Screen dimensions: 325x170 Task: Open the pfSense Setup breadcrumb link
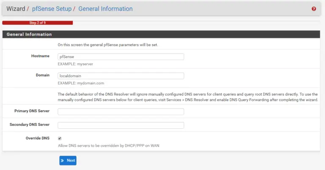[x=52, y=9]
